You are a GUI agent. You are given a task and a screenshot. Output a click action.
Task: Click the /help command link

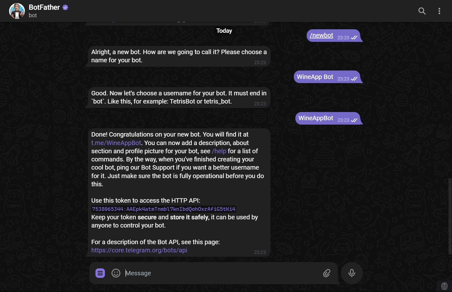pos(219,151)
